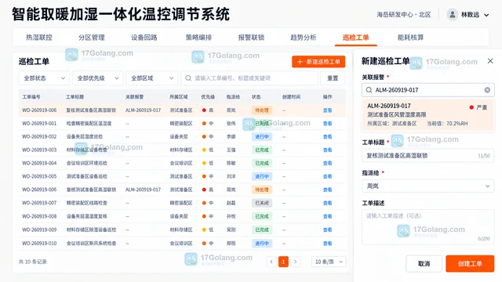502x282 pixels.
Task: Click 查看 for row WO-260919-003
Action: click(x=327, y=150)
